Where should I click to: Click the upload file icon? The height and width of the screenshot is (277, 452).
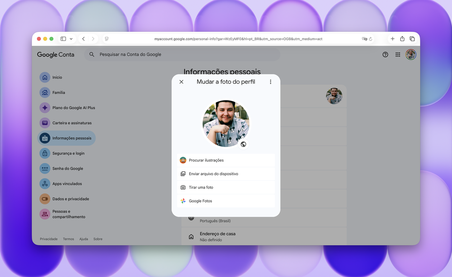183,174
